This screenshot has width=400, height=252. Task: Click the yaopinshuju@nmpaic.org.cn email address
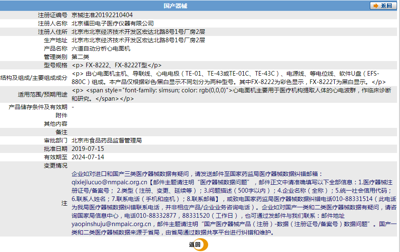[111, 224]
